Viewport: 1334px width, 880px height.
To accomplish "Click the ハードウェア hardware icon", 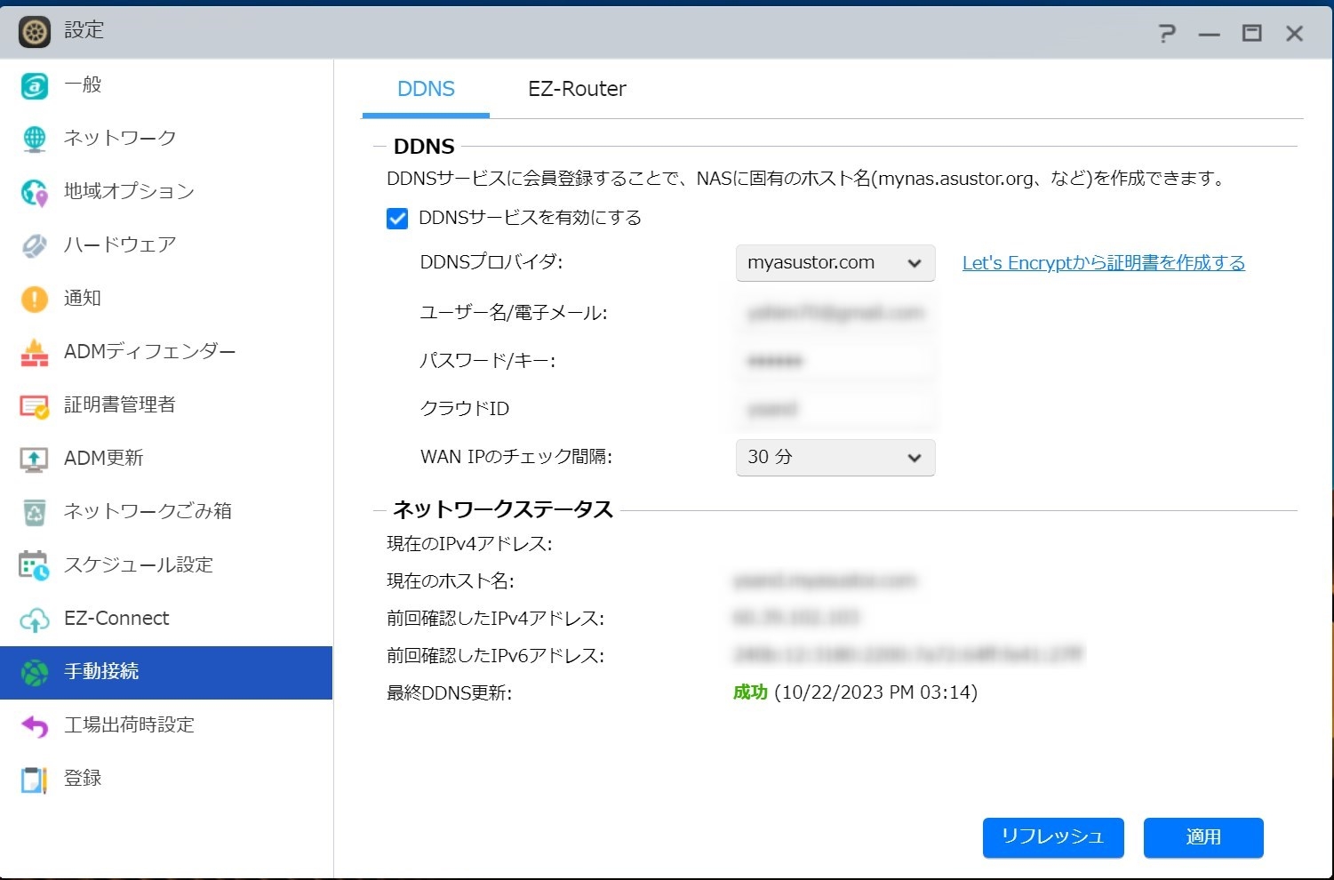I will point(34,245).
